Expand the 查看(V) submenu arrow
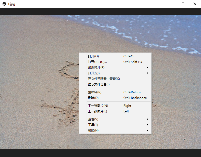Image resolution: width=201 pixels, height=157 pixels. coord(147,119)
